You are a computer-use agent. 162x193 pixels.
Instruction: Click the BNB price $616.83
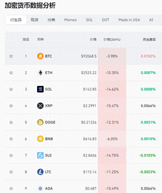[x=90, y=139]
